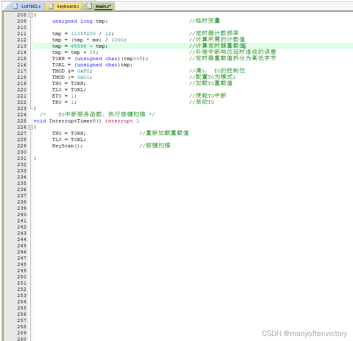Click the comment '//按键扫描'
Viewport: 353px width, 341px height.
tap(155, 146)
